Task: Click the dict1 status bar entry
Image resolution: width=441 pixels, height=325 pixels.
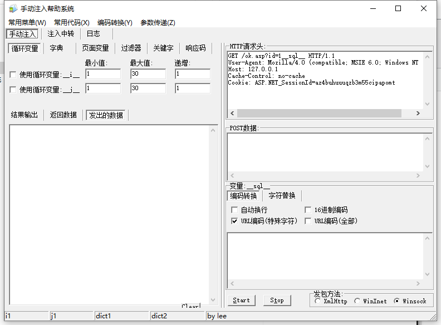Action: (x=121, y=316)
